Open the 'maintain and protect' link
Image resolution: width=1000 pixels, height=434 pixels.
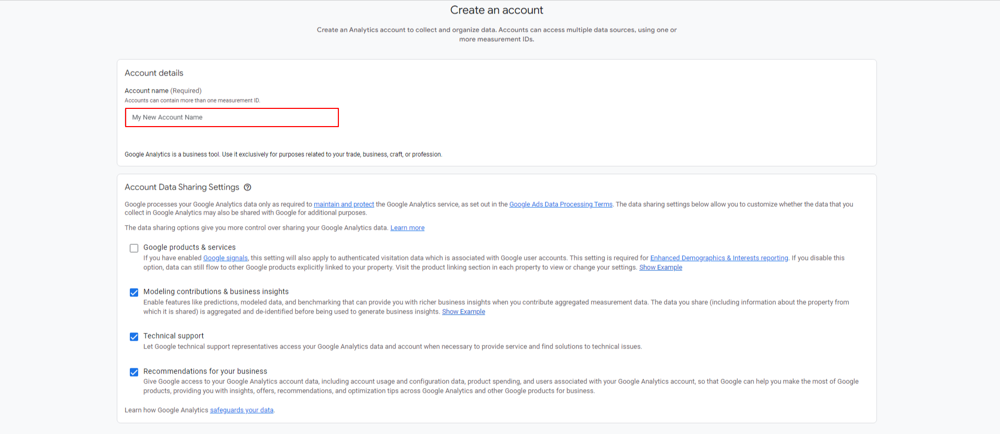click(x=344, y=204)
